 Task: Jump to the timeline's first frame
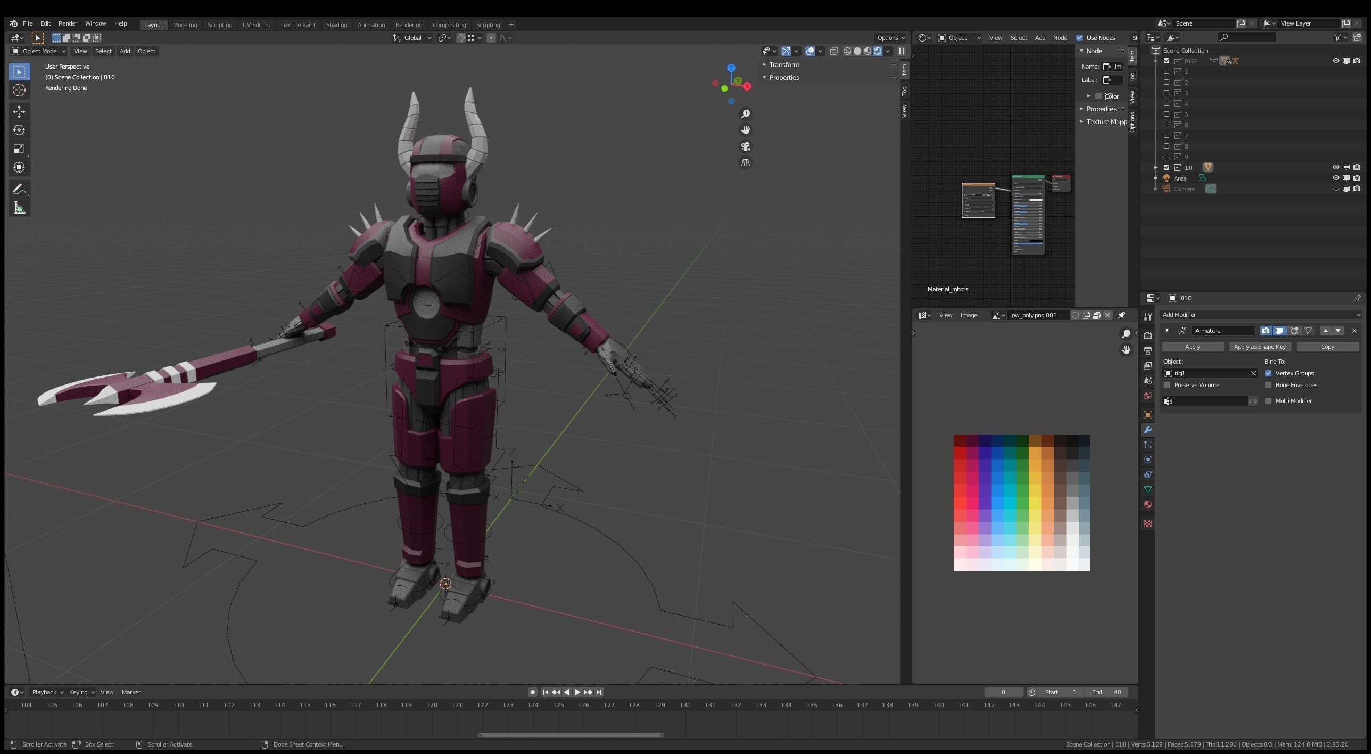tap(546, 692)
